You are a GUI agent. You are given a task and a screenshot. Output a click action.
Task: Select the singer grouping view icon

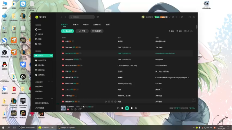tap(188, 31)
